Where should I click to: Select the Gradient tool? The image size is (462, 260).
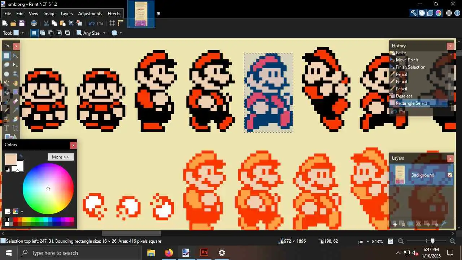(x=16, y=92)
